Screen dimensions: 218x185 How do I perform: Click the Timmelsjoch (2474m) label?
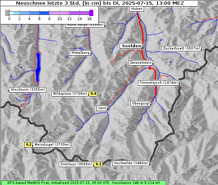coord(159,83)
